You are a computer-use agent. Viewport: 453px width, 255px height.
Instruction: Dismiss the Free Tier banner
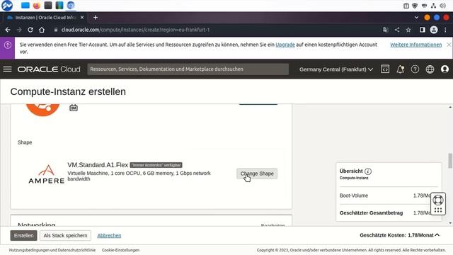(449, 45)
